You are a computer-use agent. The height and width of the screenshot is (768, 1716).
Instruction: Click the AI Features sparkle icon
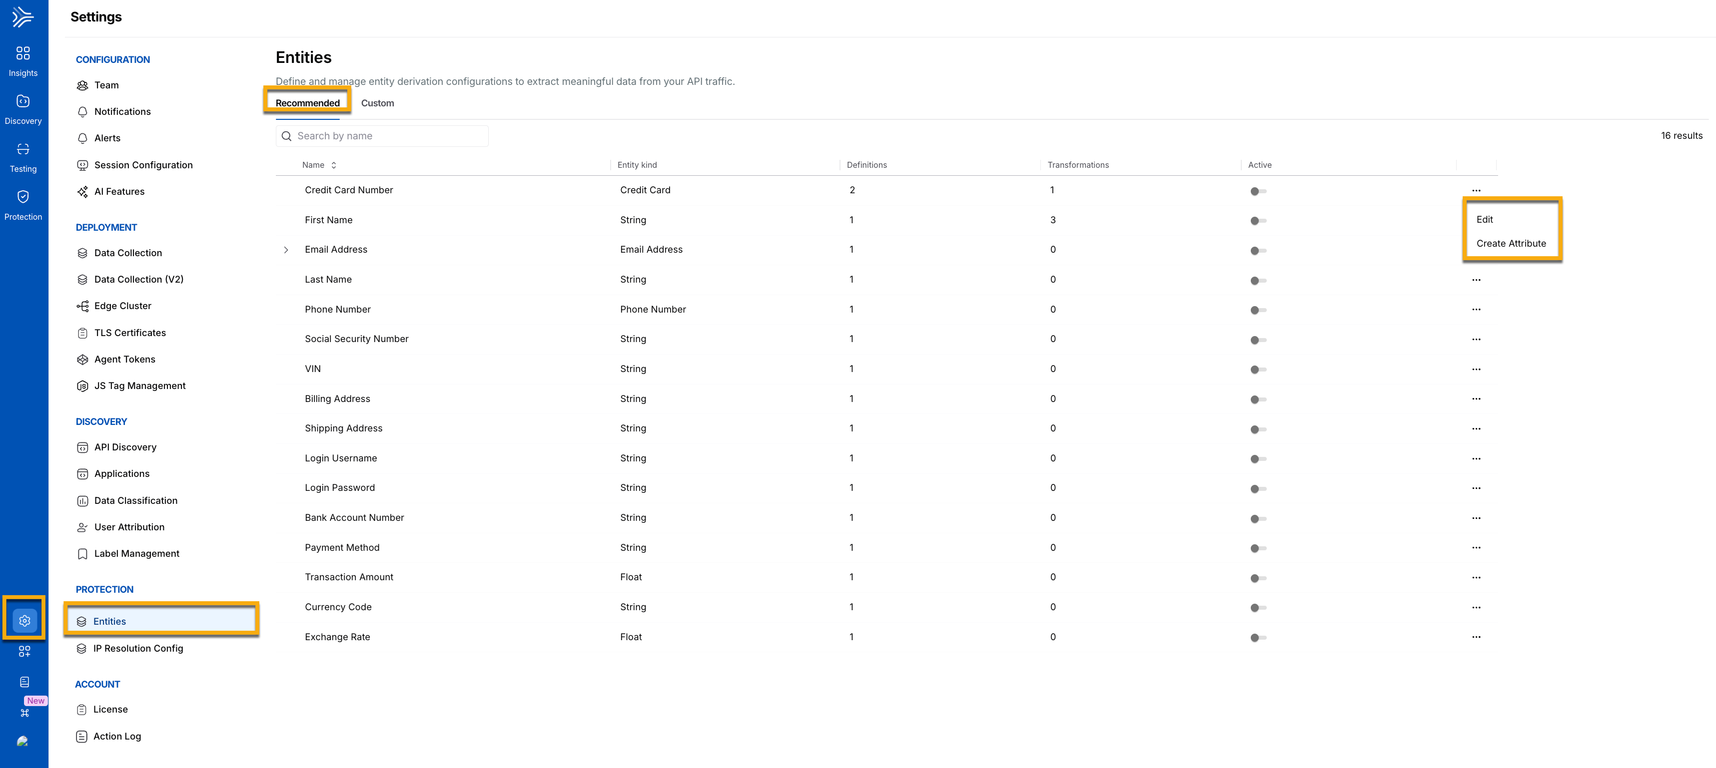coord(82,192)
